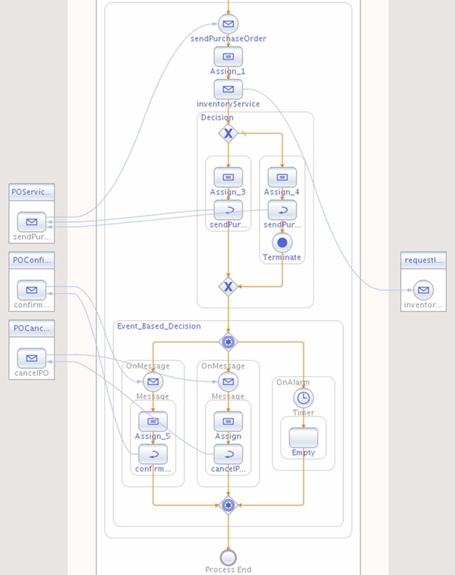
Task: Click the reply icon below Assign_4
Action: click(282, 210)
